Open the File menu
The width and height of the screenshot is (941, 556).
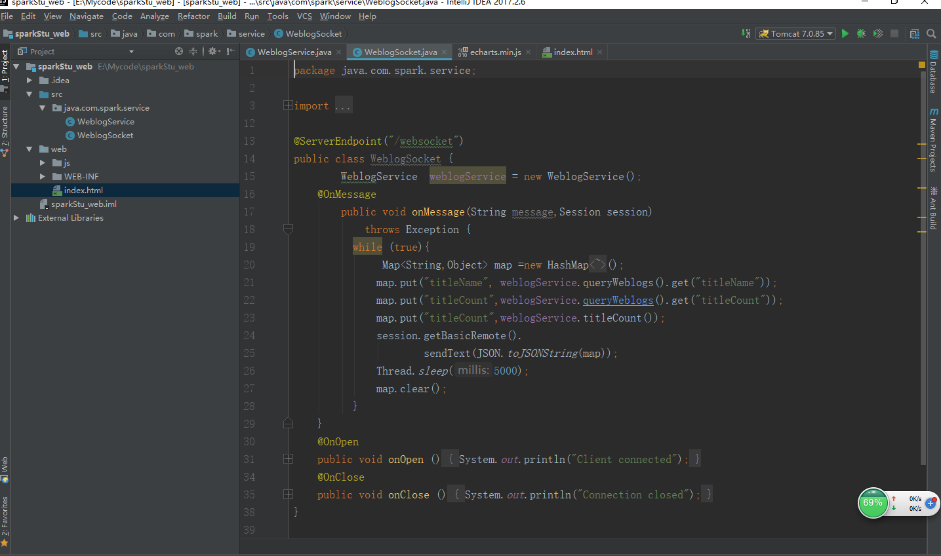[x=7, y=16]
